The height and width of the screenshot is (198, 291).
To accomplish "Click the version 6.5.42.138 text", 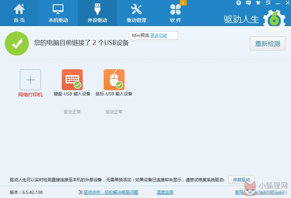I will 26,192.
